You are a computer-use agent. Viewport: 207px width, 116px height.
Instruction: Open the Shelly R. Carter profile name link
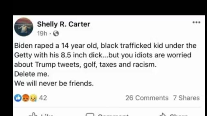pos(64,24)
